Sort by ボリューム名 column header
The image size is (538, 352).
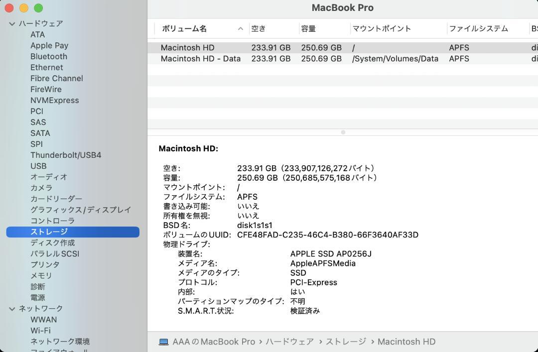184,29
